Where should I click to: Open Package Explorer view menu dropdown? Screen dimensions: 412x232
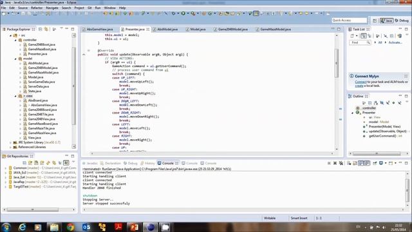[61, 29]
